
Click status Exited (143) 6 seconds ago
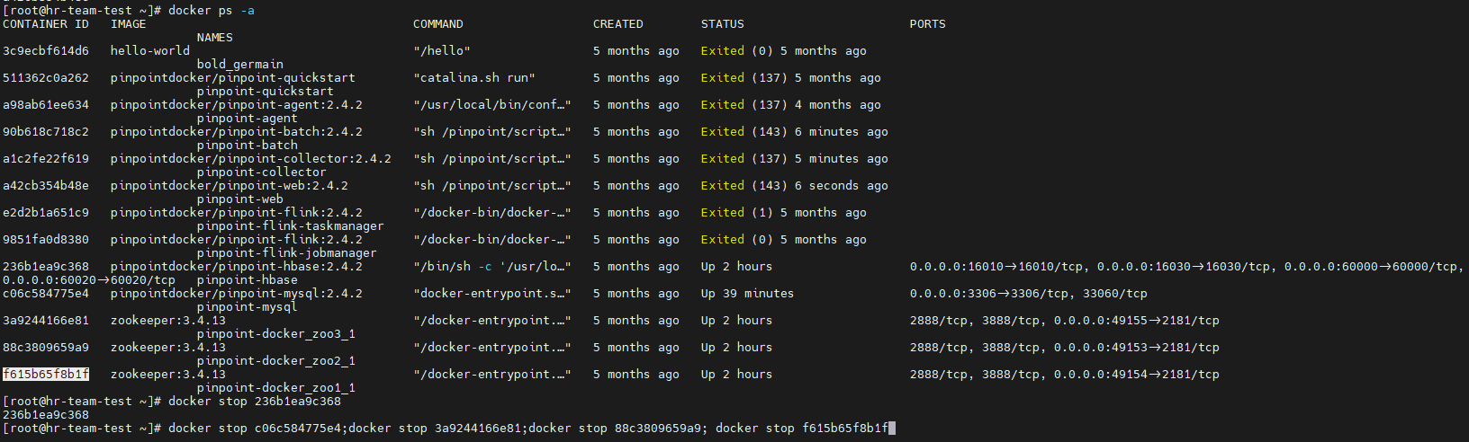coord(795,186)
